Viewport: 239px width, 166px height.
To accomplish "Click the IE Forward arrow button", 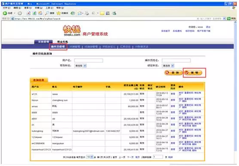I will click(x=20, y=13).
